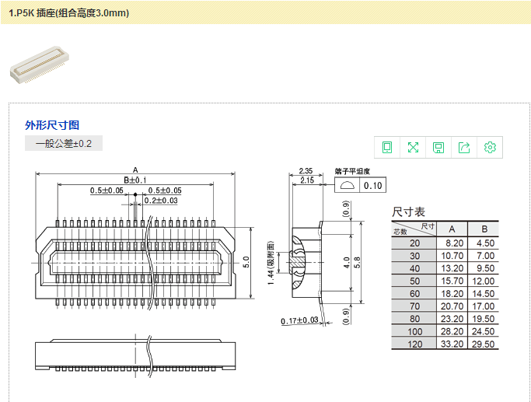Save the drawing using floppy disk icon

pyautogui.click(x=438, y=147)
